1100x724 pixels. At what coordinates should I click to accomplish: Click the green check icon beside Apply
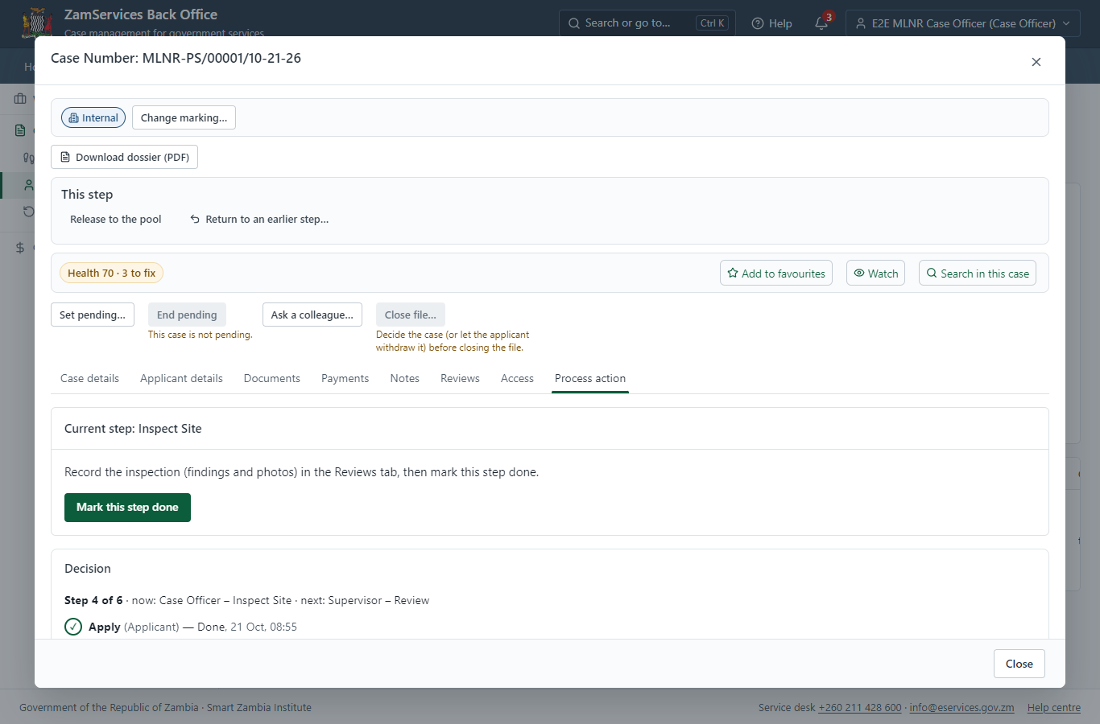coord(73,627)
